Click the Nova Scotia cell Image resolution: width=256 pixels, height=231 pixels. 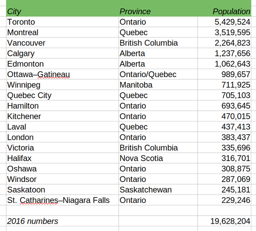158,158
